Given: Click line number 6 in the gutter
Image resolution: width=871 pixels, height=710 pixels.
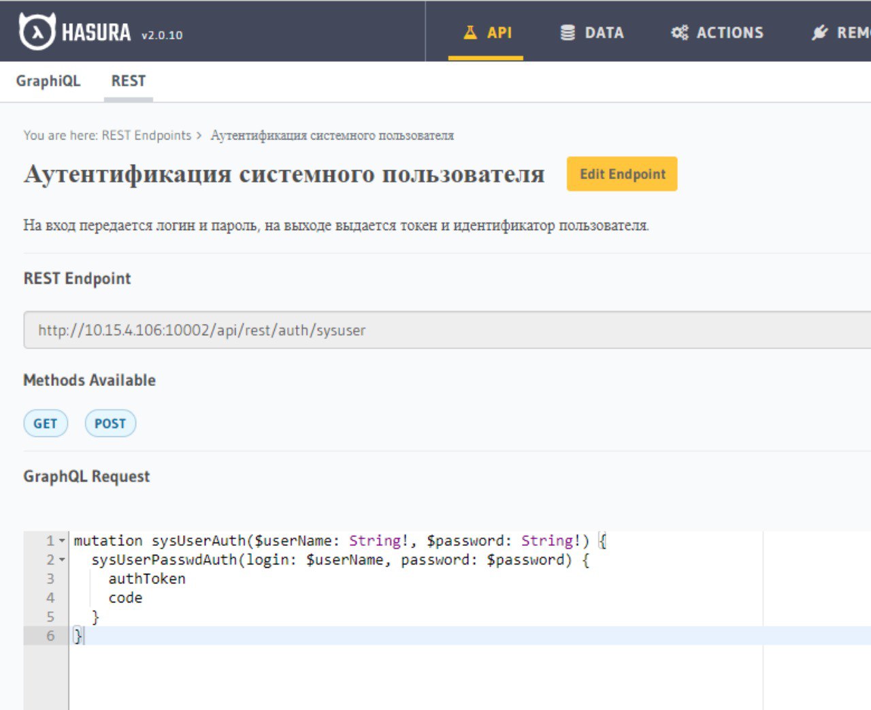Looking at the screenshot, I should pos(50,636).
